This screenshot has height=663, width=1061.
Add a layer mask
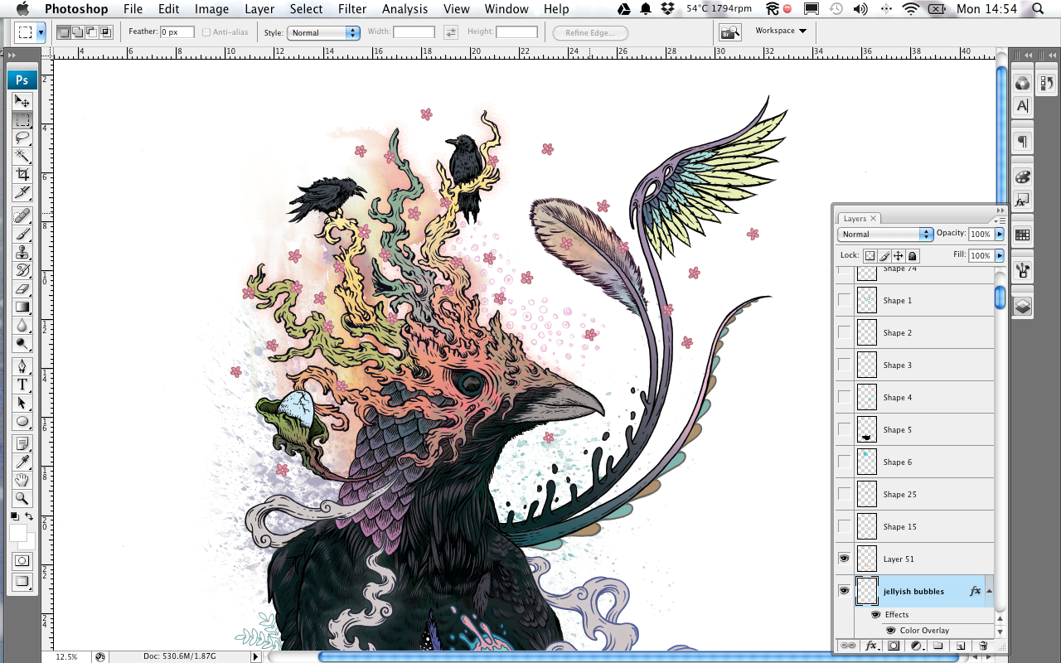click(894, 646)
